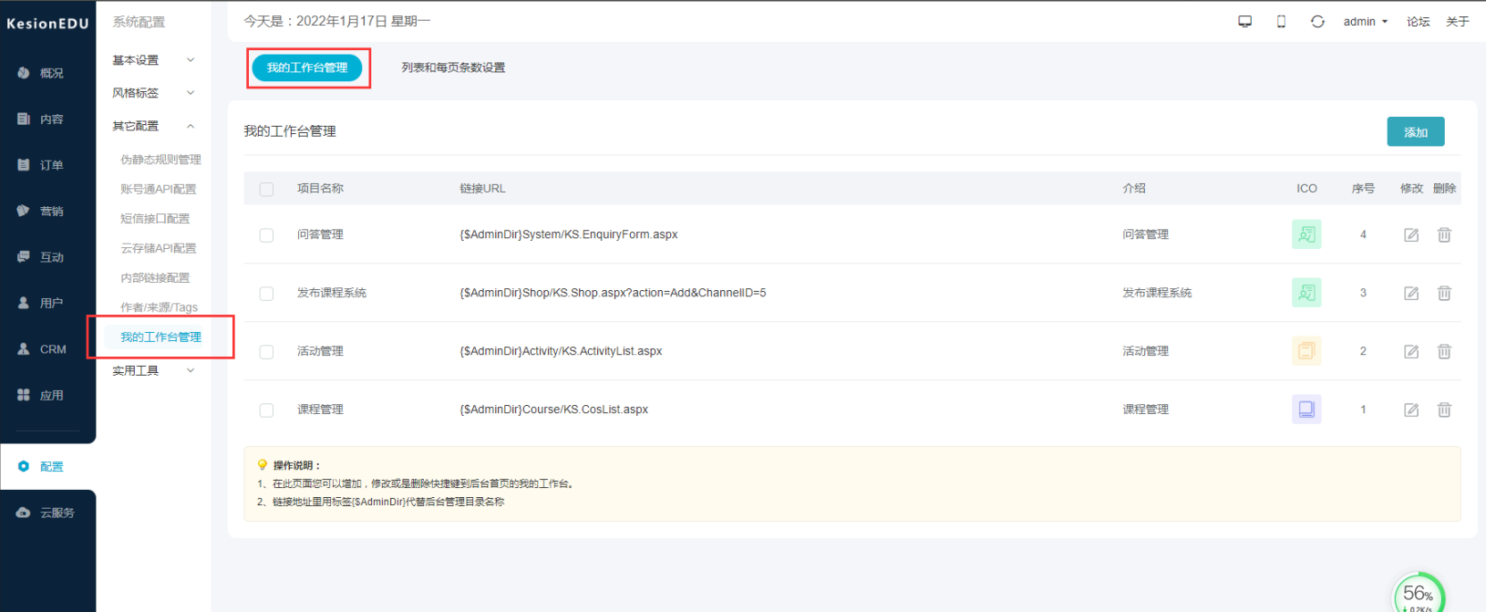
Task: Click the CosList.aspx URL cell
Action: [554, 410]
